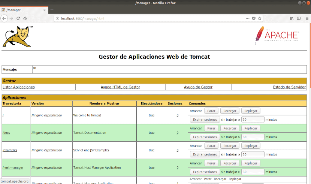
Task: Click the Tomcat cat logo
Action: (18, 37)
